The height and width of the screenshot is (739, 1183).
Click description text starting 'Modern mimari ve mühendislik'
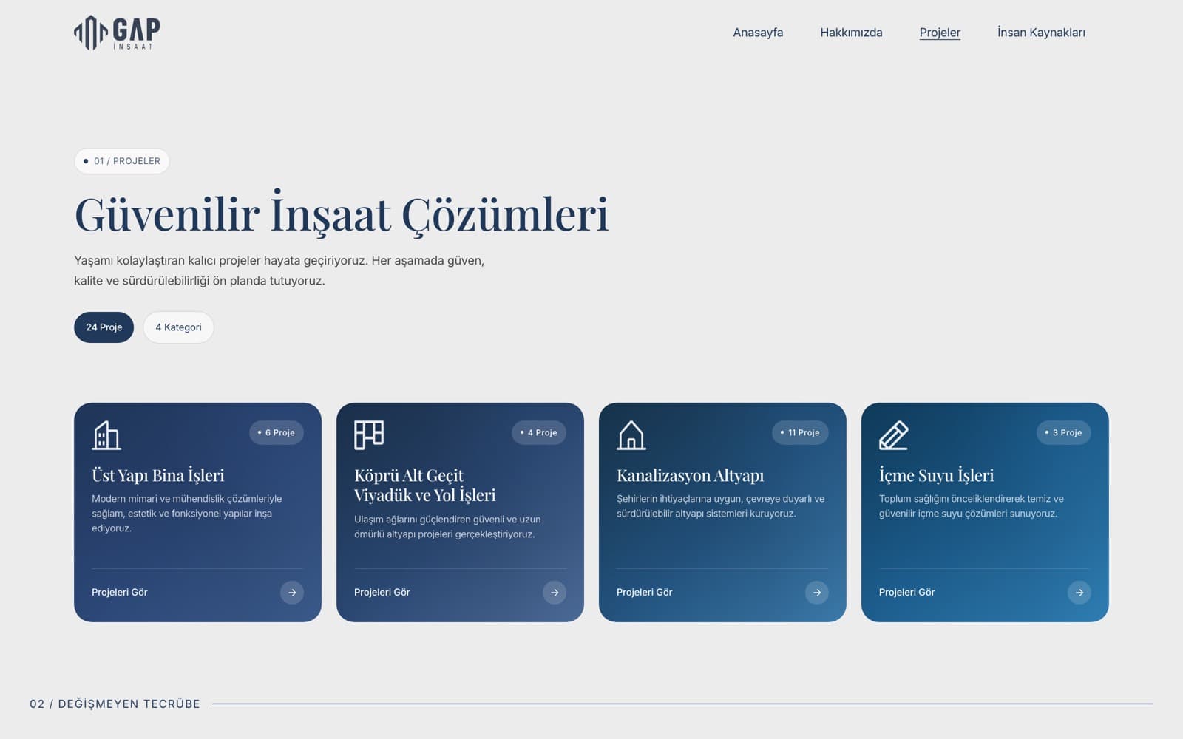(187, 514)
